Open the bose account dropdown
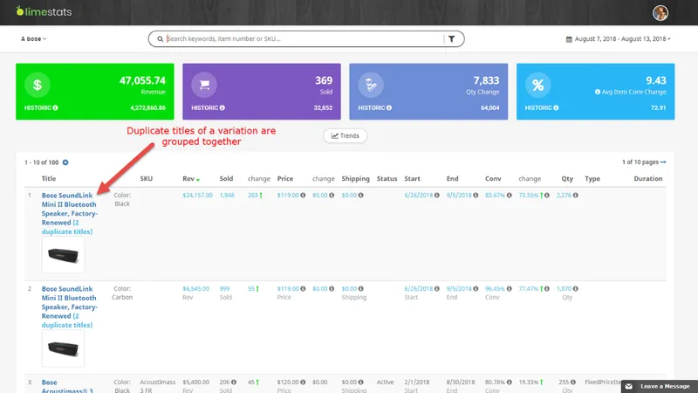 (33, 38)
